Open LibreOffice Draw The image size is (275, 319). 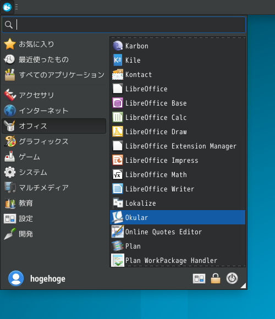click(x=178, y=131)
